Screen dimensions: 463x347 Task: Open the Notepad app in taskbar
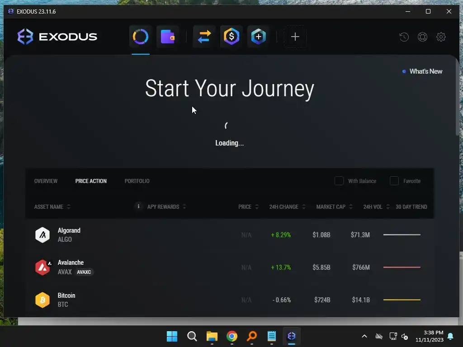(271, 336)
